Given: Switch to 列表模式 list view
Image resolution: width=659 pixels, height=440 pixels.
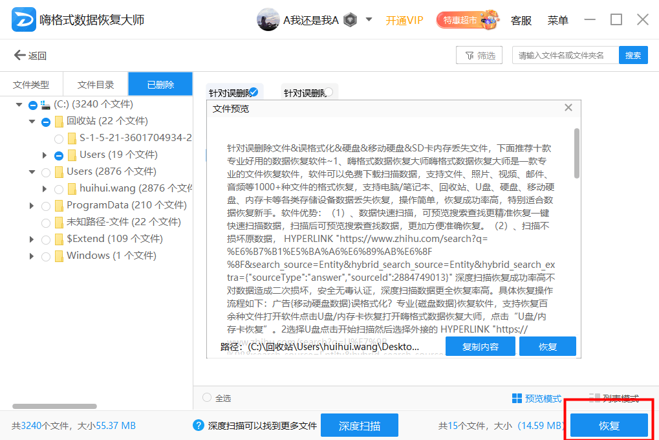Looking at the screenshot, I should click(x=614, y=399).
